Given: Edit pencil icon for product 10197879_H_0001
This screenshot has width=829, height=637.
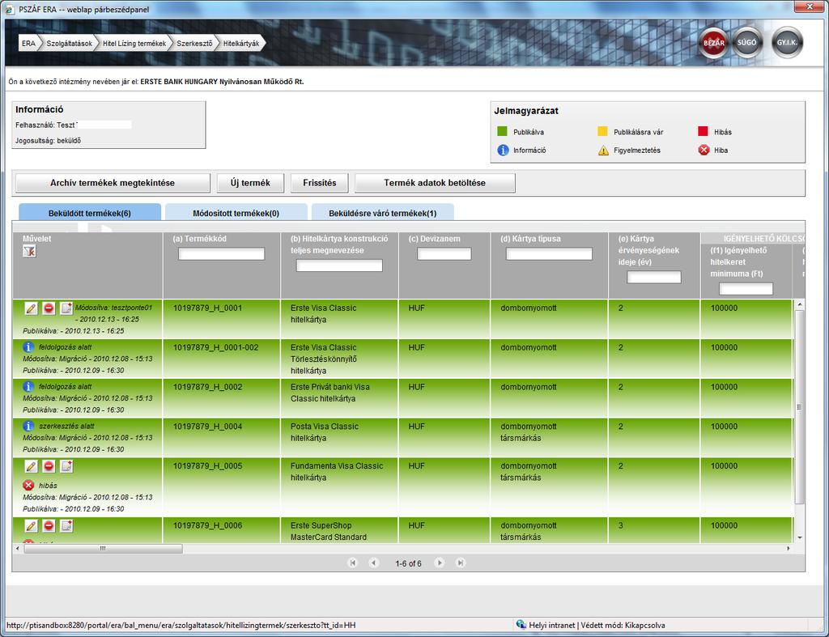Looking at the screenshot, I should click(32, 308).
